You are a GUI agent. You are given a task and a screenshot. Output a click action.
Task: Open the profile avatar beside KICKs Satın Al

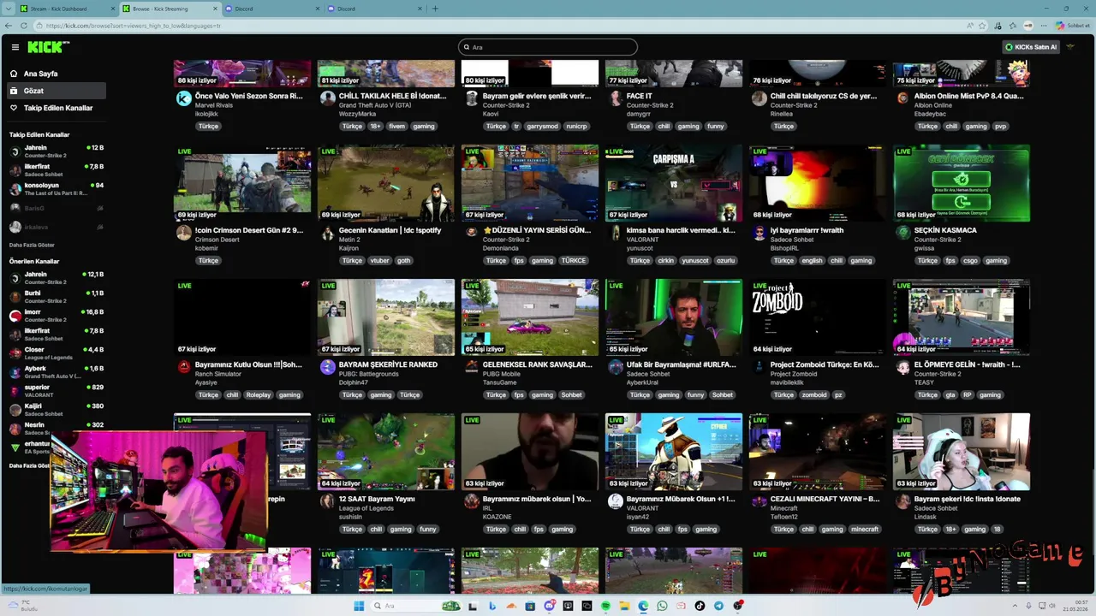[x=1070, y=47]
